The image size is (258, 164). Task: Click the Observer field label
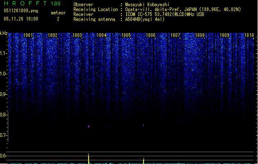[83, 5]
